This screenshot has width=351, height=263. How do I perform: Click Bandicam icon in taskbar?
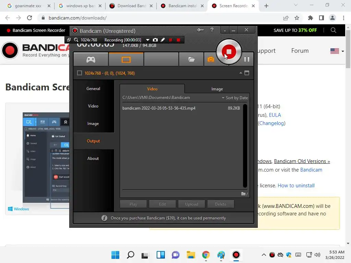point(236,255)
